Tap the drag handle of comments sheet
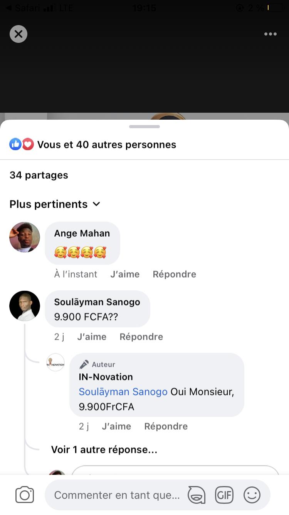Screen dimensions: 289x515 (x=144, y=127)
